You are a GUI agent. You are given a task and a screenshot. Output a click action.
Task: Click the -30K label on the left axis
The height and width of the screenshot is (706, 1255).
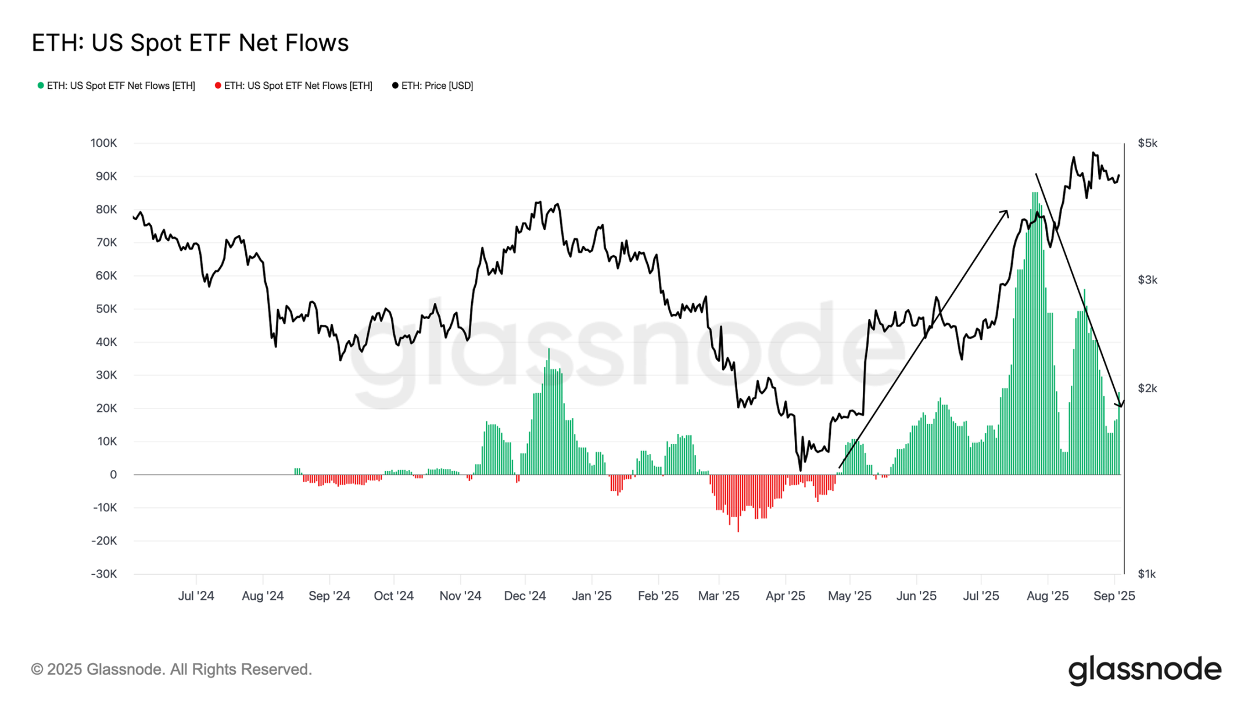tap(104, 574)
